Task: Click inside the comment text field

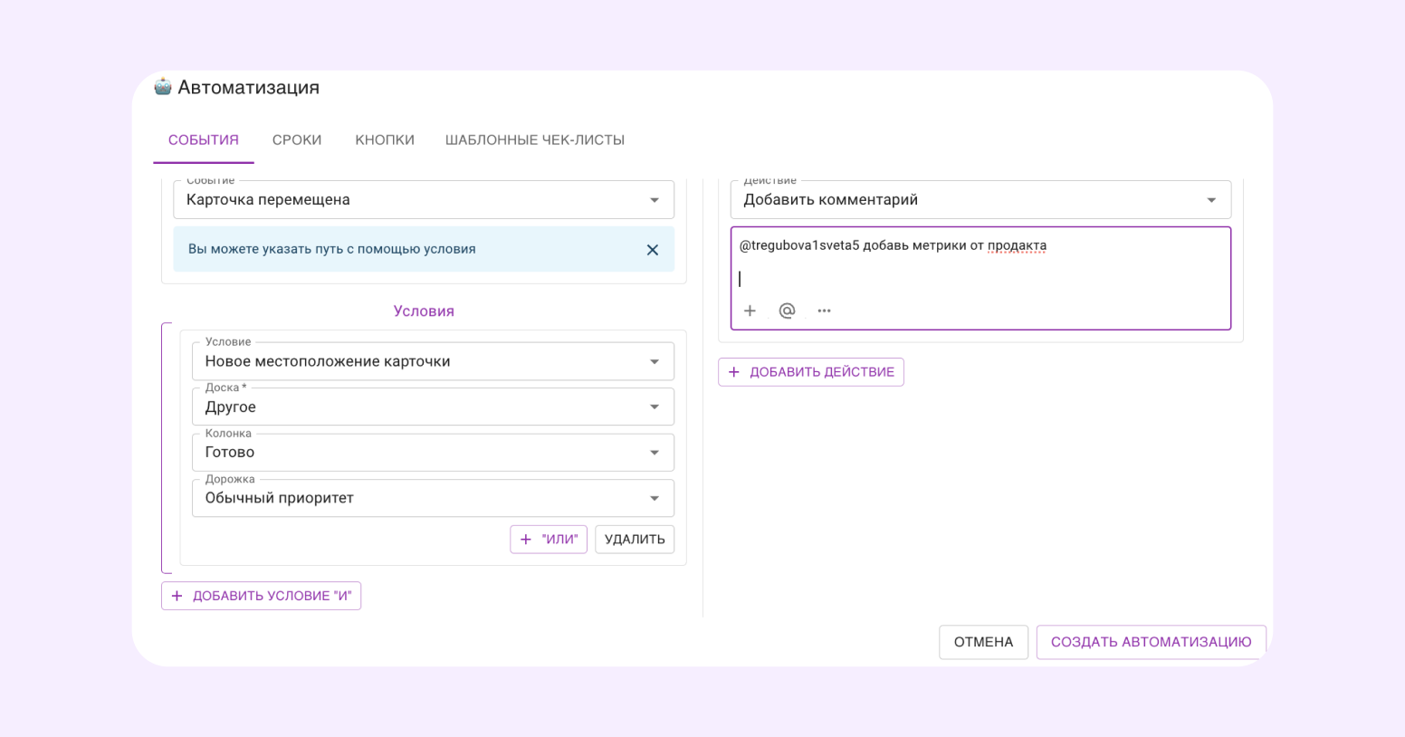Action: coord(980,270)
